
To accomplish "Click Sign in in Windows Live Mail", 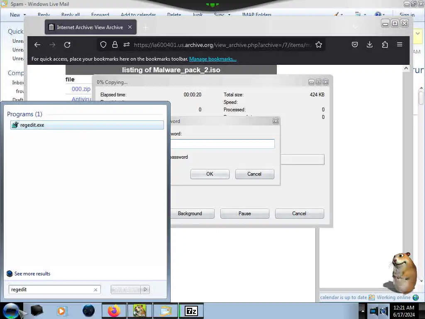I will coord(407,15).
